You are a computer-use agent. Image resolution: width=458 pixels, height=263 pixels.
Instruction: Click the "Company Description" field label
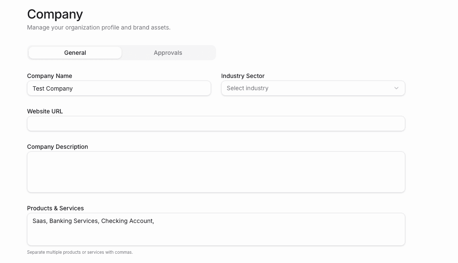coord(57,147)
